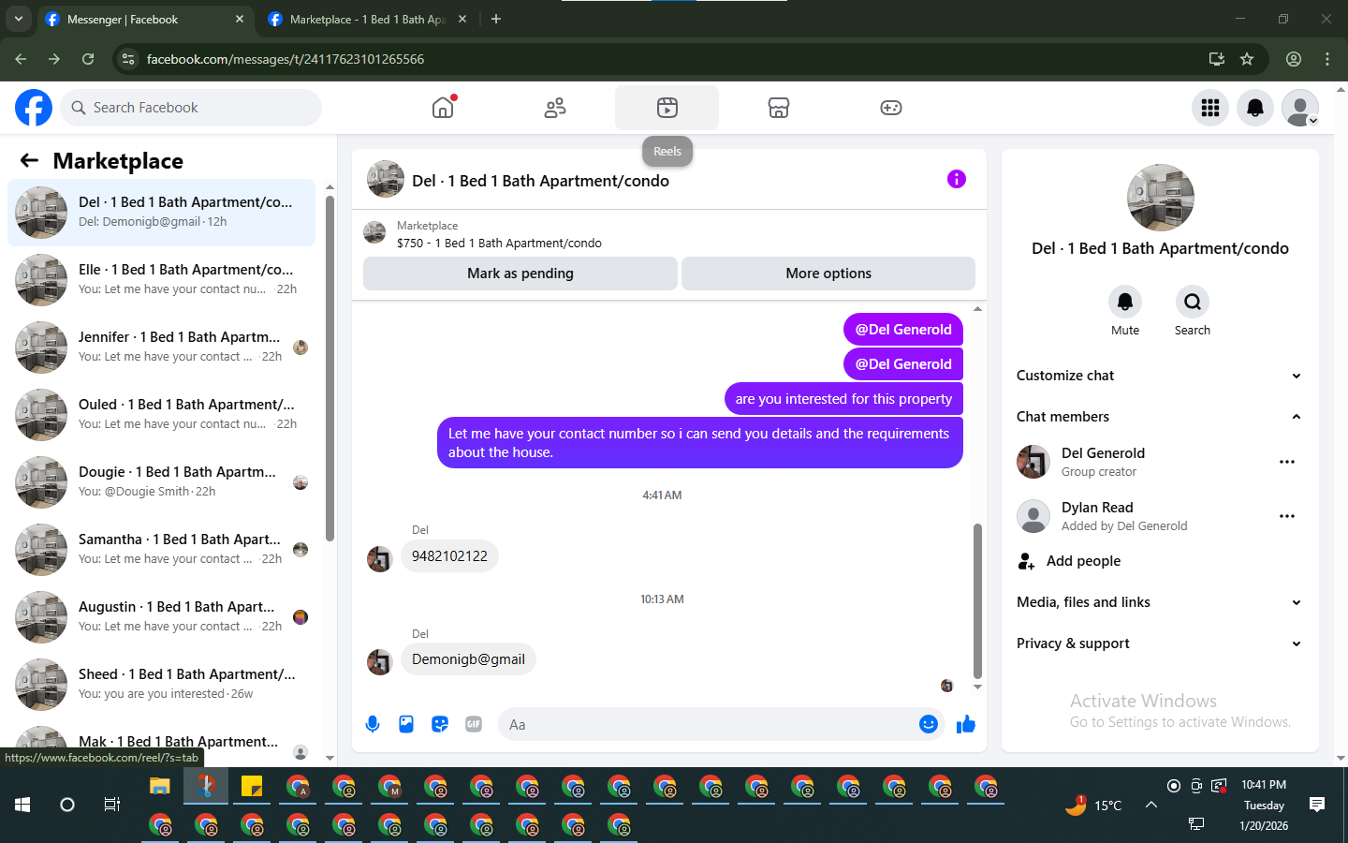Open the Marketplace storefront icon

tap(779, 108)
